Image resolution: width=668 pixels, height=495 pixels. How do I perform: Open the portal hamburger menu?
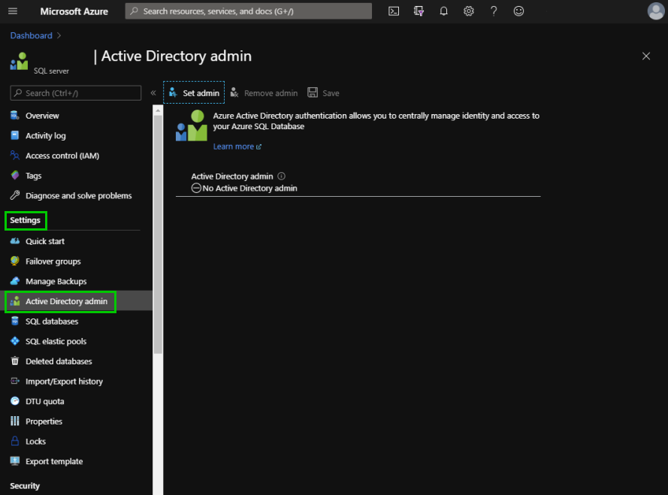pyautogui.click(x=13, y=11)
